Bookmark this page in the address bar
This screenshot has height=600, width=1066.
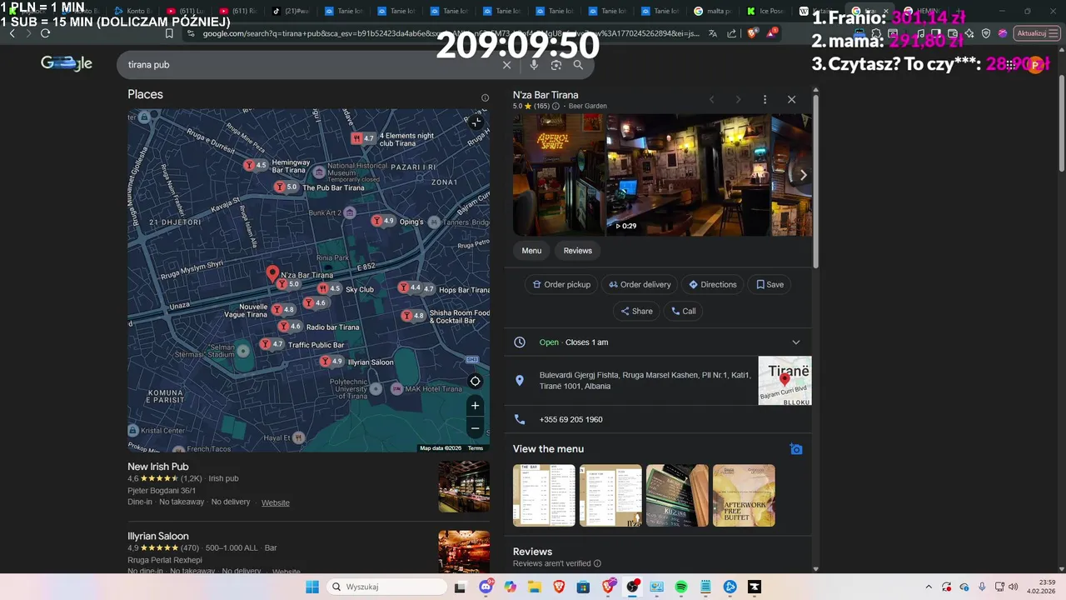169,33
